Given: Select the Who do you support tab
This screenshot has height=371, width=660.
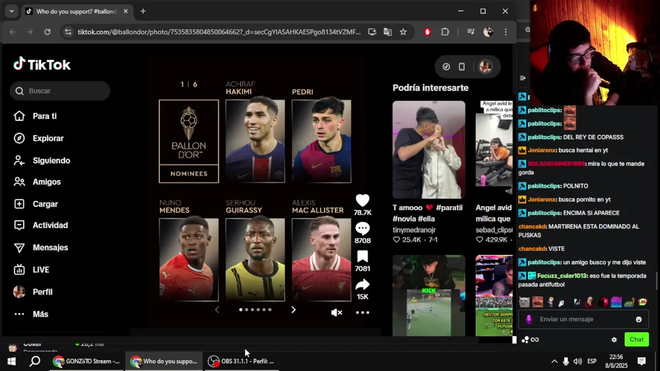Looking at the screenshot, I should tap(76, 11).
